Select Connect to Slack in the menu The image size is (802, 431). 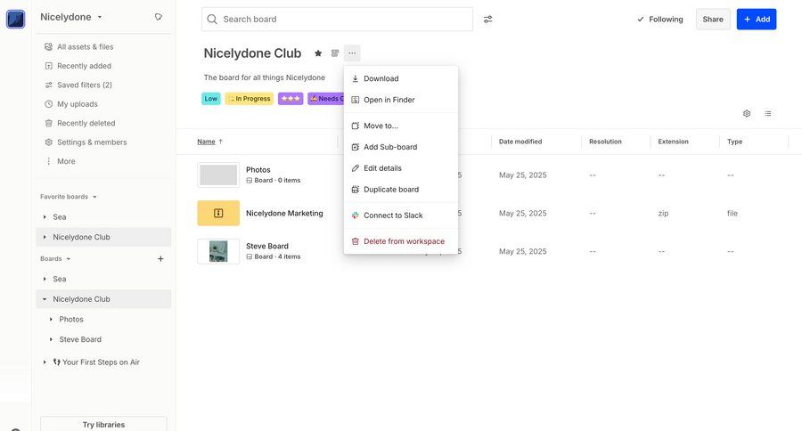(393, 215)
